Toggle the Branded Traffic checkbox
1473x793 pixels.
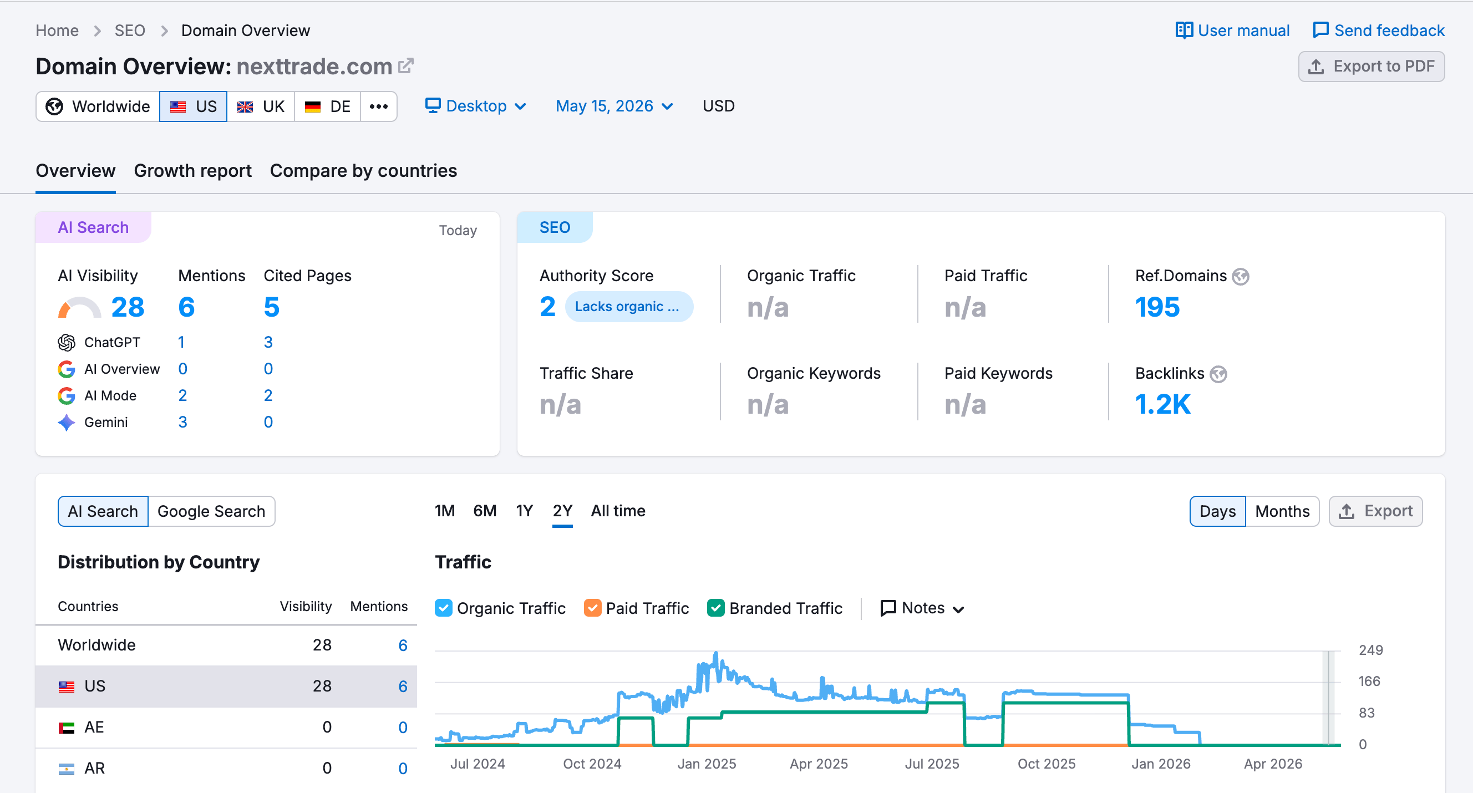click(715, 608)
